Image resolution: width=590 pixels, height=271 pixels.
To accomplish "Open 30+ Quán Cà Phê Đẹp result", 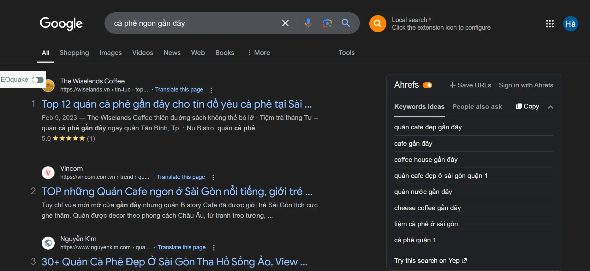I will coord(175,262).
